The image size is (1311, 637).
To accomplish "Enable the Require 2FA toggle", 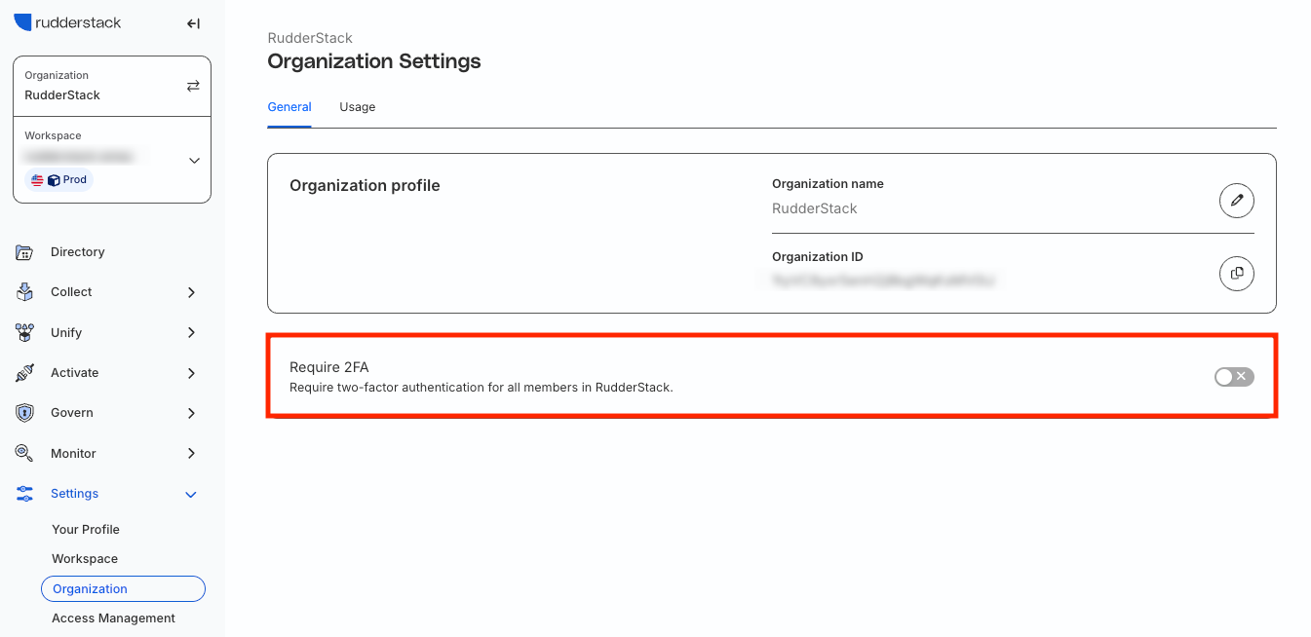I will click(x=1234, y=377).
